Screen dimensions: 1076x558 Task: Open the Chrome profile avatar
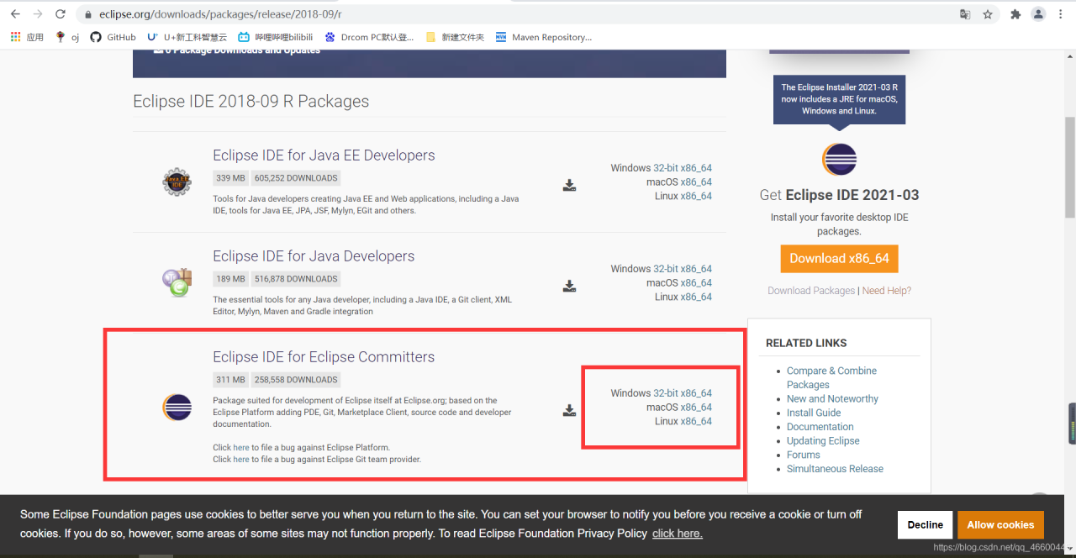(1038, 14)
